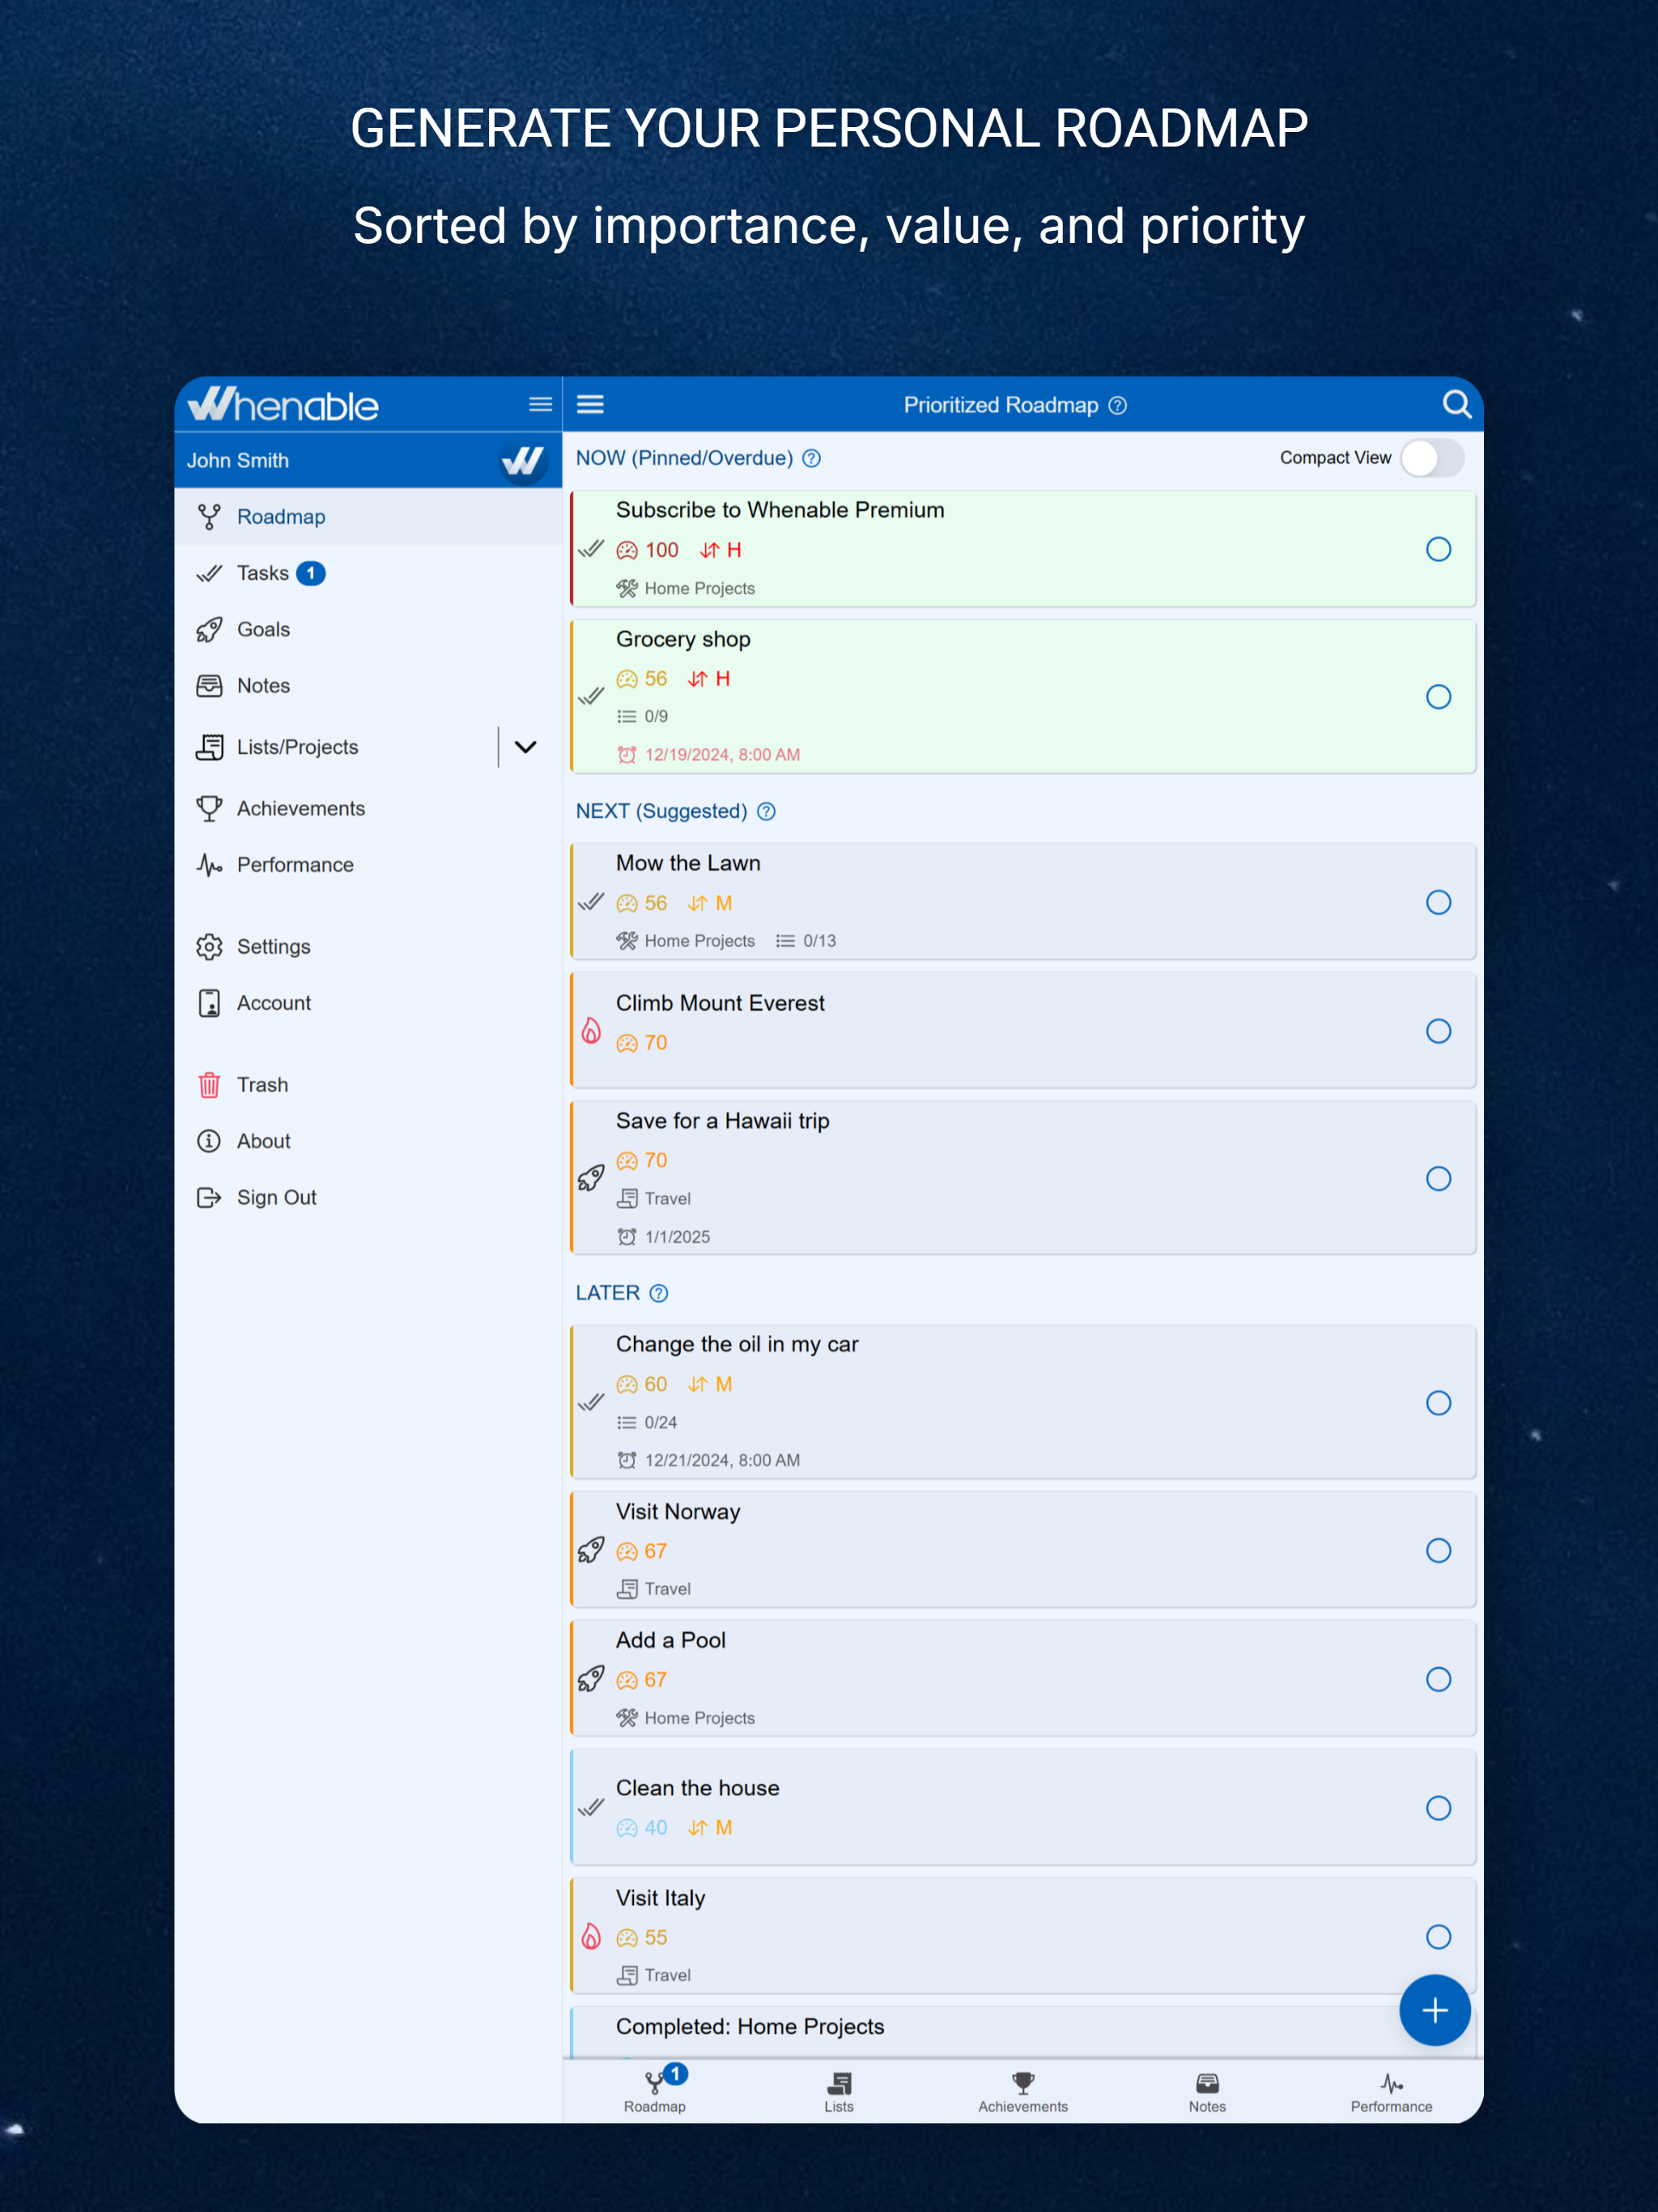Click the Tasks badge showing 1
Image resolution: width=1658 pixels, height=2212 pixels.
(311, 573)
